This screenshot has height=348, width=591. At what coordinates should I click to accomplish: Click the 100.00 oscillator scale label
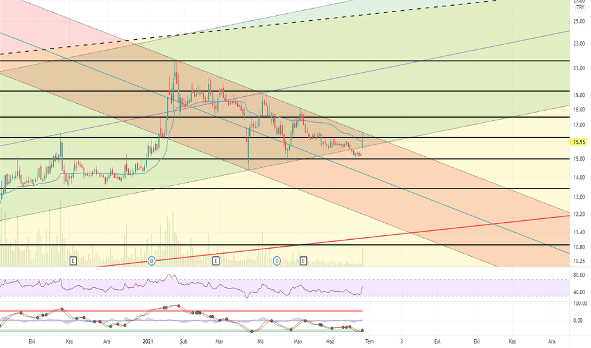580,303
